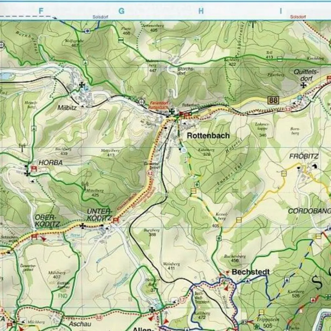331x331 pixels.
Task: Select grid column letter G
Action: [121, 11]
